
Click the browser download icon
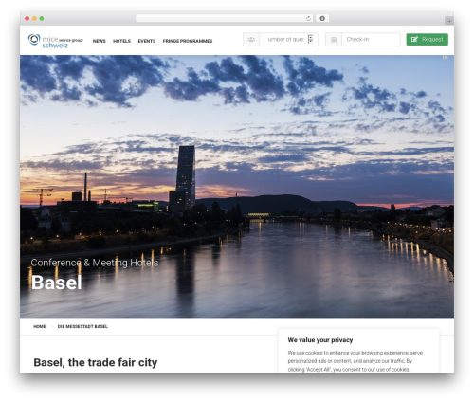[322, 18]
